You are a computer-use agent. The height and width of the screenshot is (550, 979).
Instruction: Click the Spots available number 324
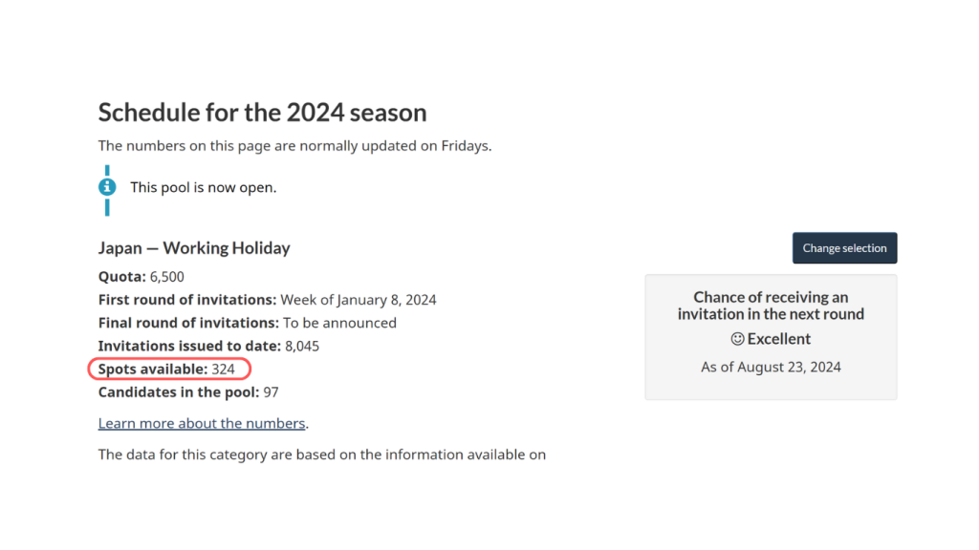coord(223,369)
